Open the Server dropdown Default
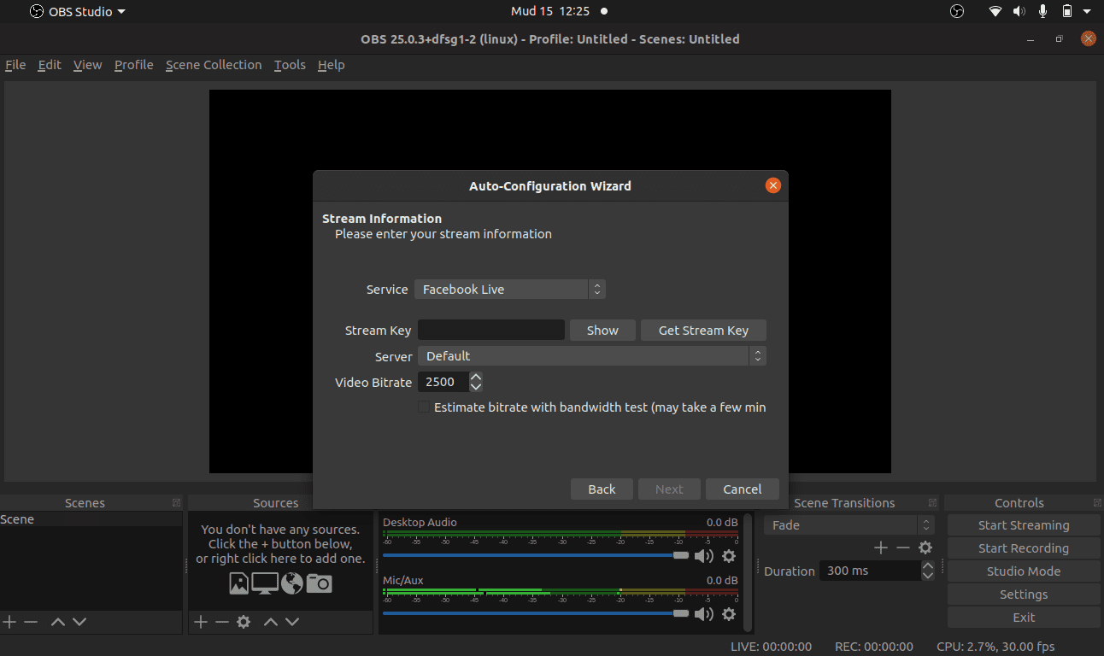Image resolution: width=1104 pixels, height=656 pixels. 592,356
